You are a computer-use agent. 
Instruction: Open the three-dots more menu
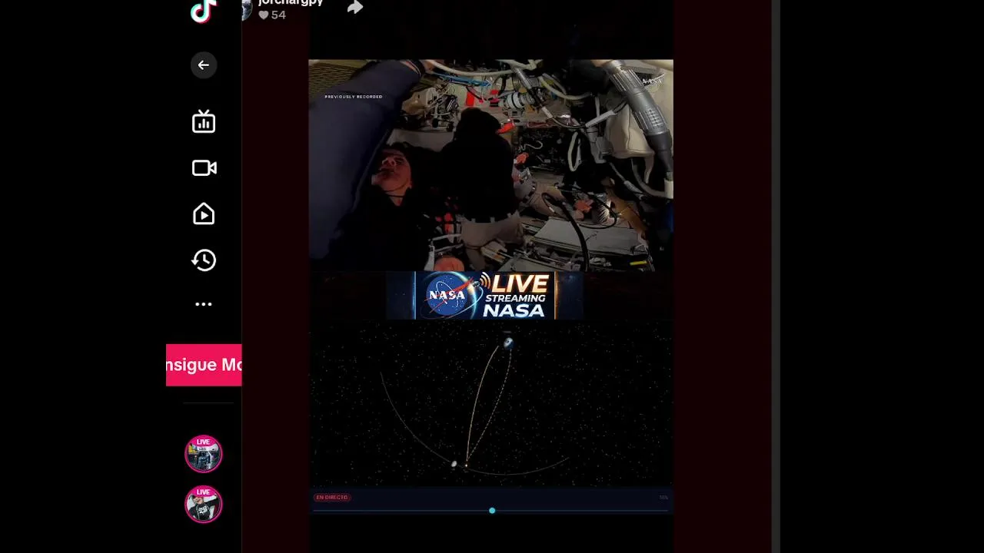coord(204,304)
